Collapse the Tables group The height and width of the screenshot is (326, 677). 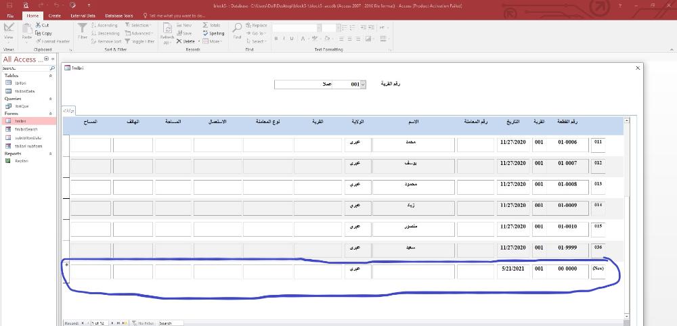50,76
